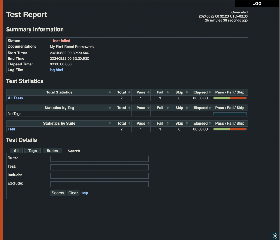This screenshot has height=240, width=280.
Task: Click the start time '20240822 00:32:20.500'
Action: click(x=69, y=53)
